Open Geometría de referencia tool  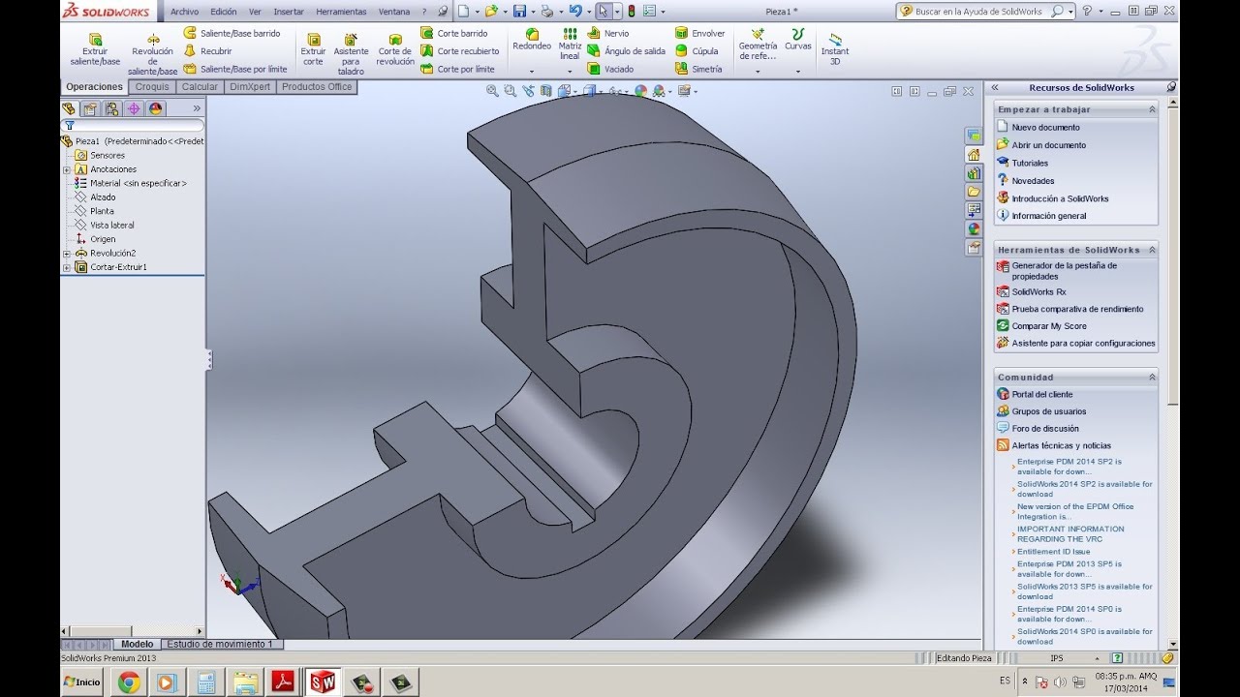[x=758, y=45]
